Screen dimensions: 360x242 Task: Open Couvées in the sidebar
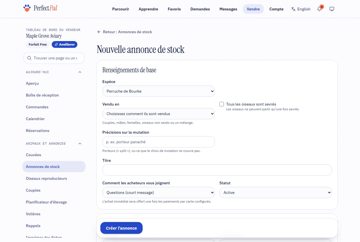54,155
